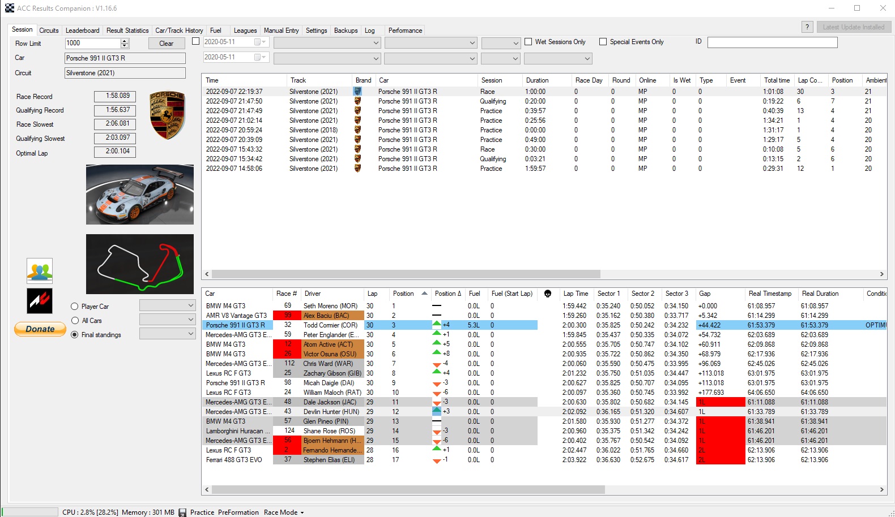Open combo box left of Wet Sessions Only
Screen dimensions: 895x517
501,43
